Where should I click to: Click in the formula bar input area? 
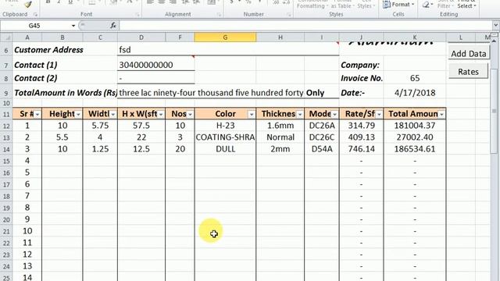coord(306,26)
